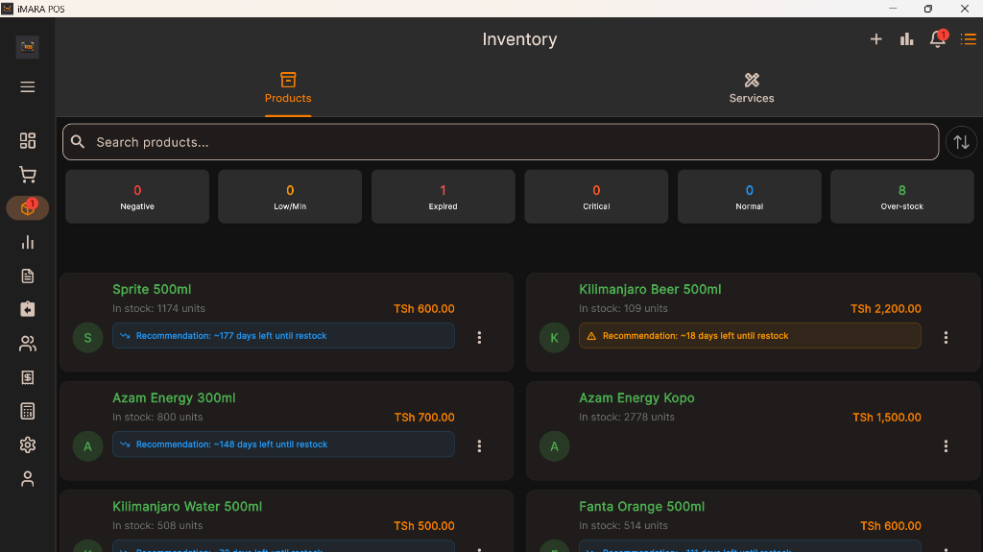Open the shopping cart sales icon

(x=27, y=175)
